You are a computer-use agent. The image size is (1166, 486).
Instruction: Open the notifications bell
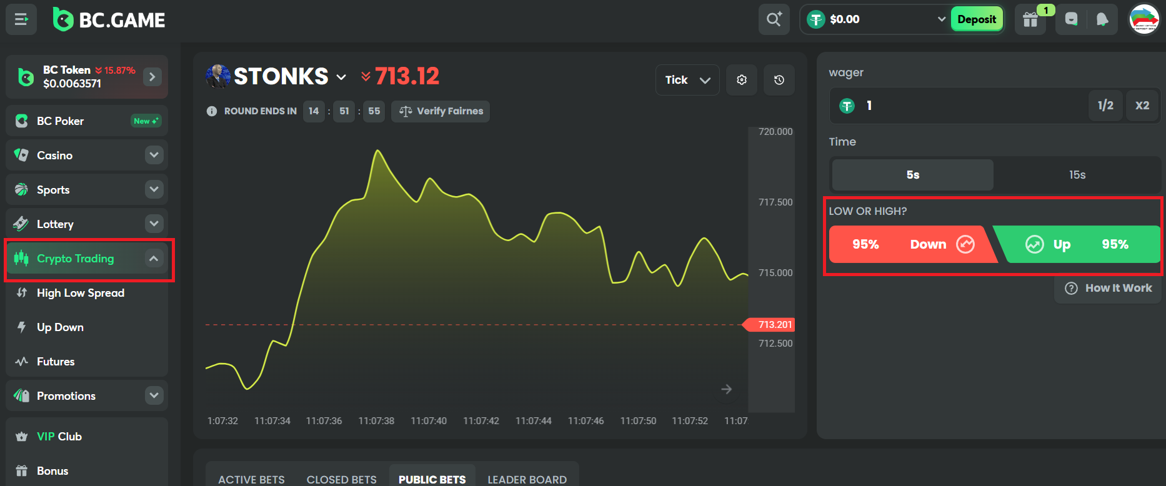click(1102, 20)
